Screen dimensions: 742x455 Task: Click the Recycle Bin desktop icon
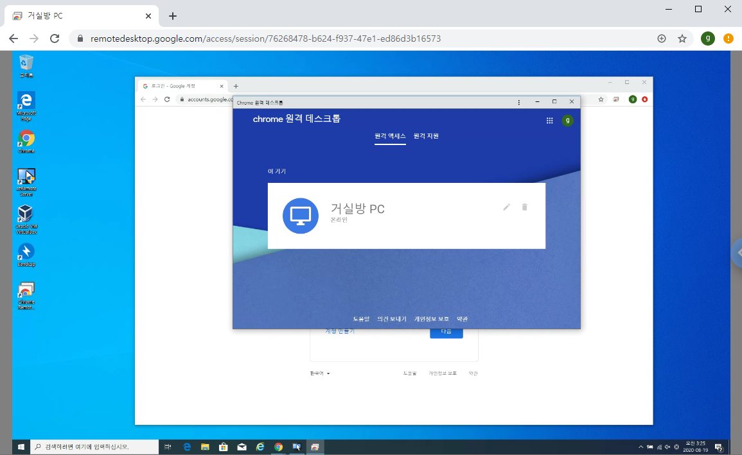(26, 65)
